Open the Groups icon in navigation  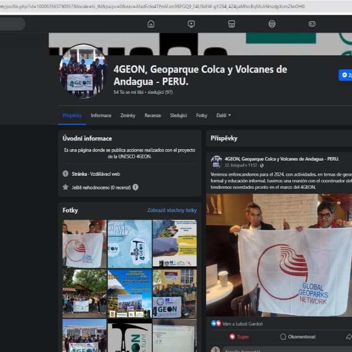pos(272,24)
